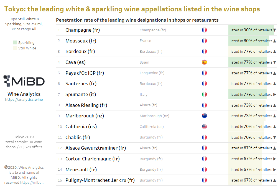The image size is (278, 189).
Task: Click the Italy flag icon beside Spumante
Action: (204, 94)
